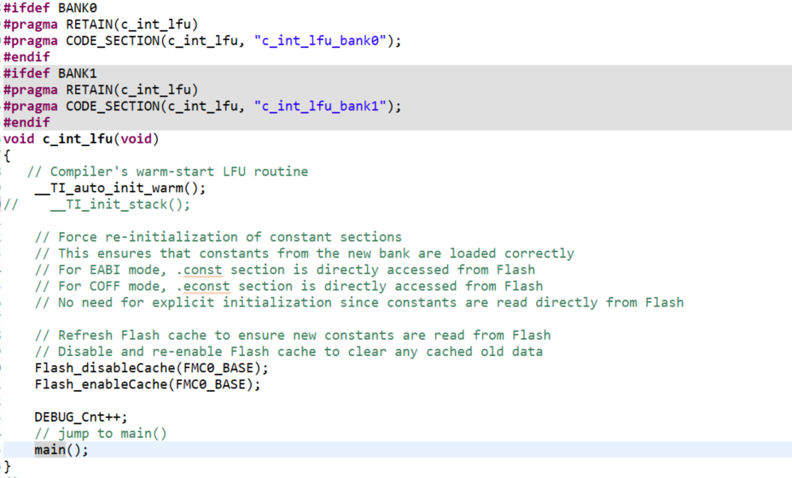This screenshot has height=478, width=792.
Task: Click the jump to main() comment
Action: point(101,434)
